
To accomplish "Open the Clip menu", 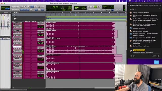I will (28, 1).
